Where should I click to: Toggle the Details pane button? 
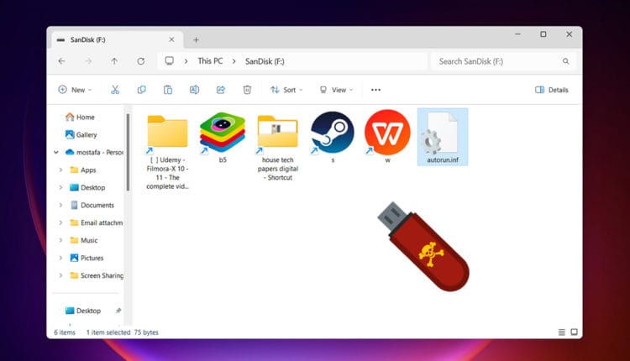pyautogui.click(x=552, y=90)
